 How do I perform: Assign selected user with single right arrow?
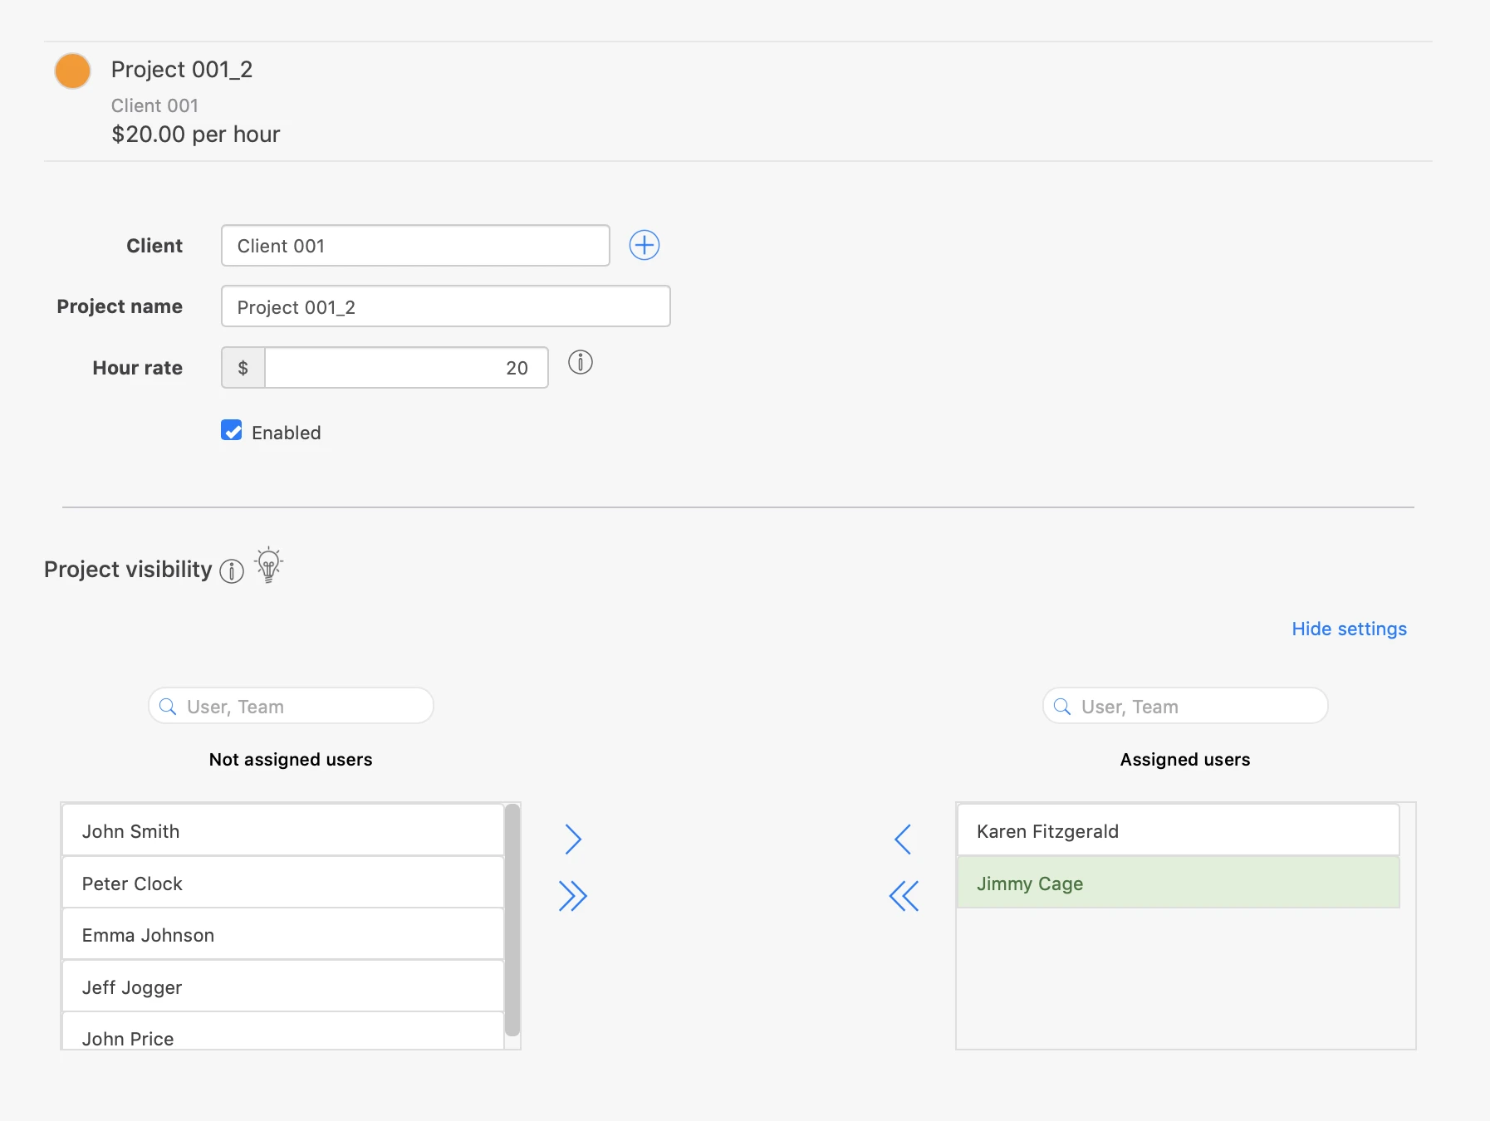(572, 839)
